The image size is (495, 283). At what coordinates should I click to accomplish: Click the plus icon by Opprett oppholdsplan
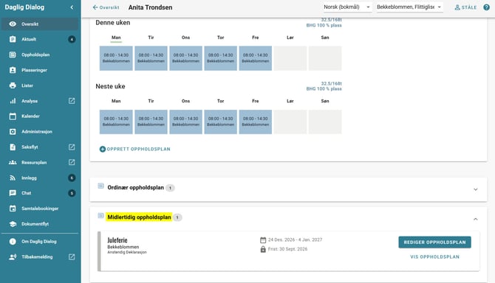pyautogui.click(x=103, y=149)
